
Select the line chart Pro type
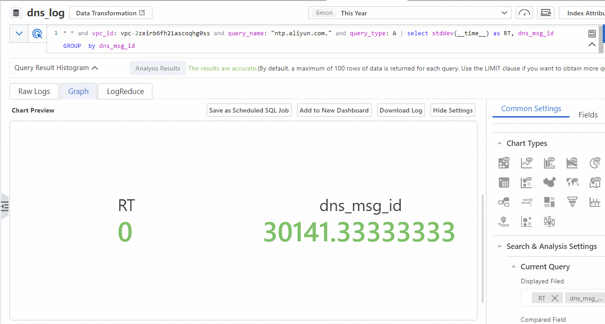click(x=527, y=163)
